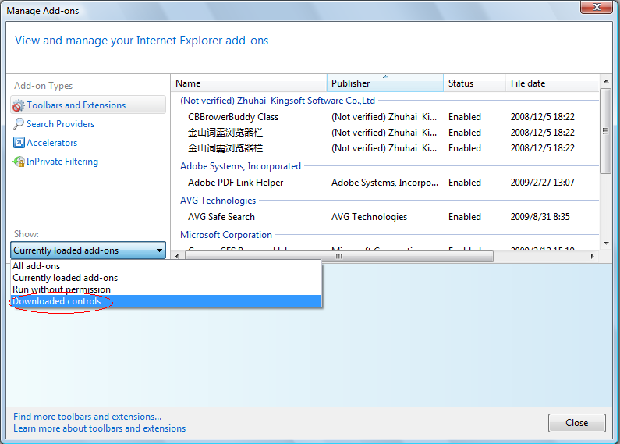This screenshot has width=620, height=444.
Task: Select Search Providers add-on type
Action: click(x=61, y=124)
